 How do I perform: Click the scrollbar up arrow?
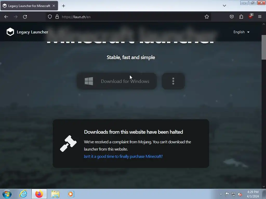tap(264, 24)
